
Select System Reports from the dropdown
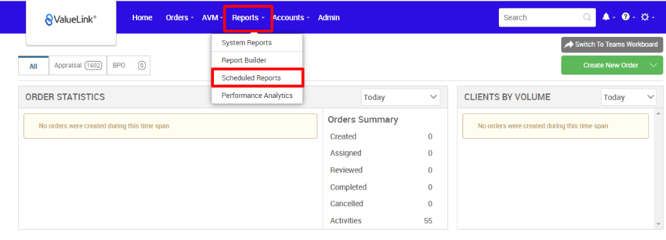257,43
